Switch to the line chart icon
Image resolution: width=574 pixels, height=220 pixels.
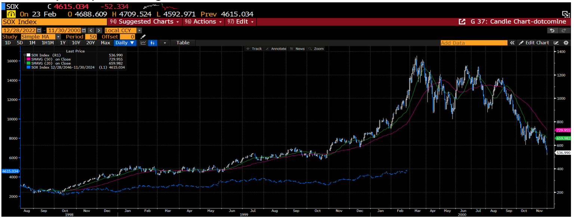click(143, 43)
